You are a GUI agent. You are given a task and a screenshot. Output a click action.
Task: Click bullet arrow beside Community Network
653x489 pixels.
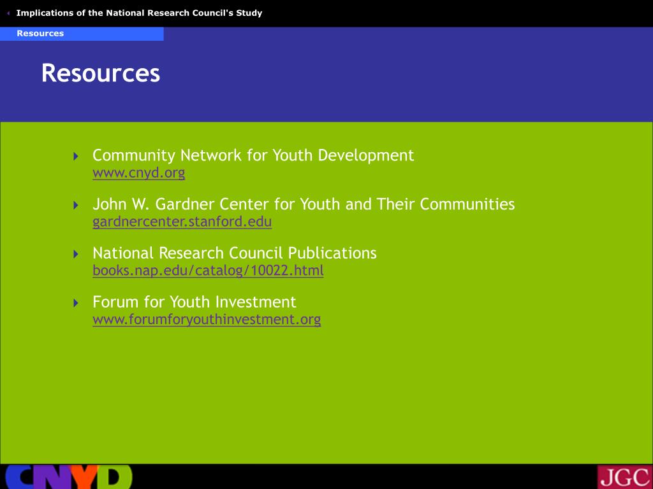76,157
